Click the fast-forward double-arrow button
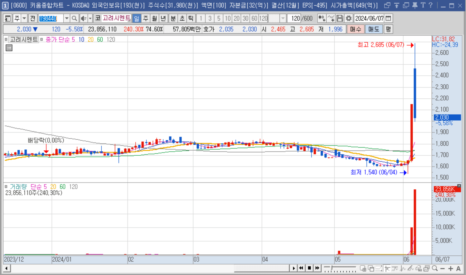The width and height of the screenshot is (466, 275). pos(317,268)
